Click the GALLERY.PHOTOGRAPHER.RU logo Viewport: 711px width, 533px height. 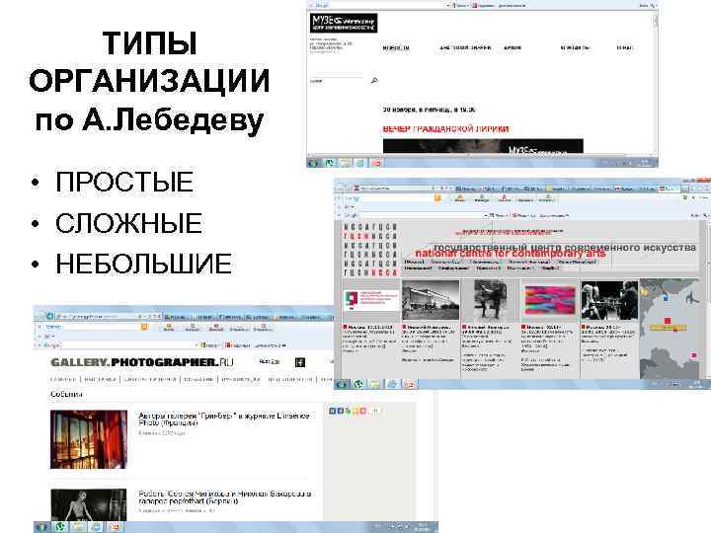click(x=142, y=362)
